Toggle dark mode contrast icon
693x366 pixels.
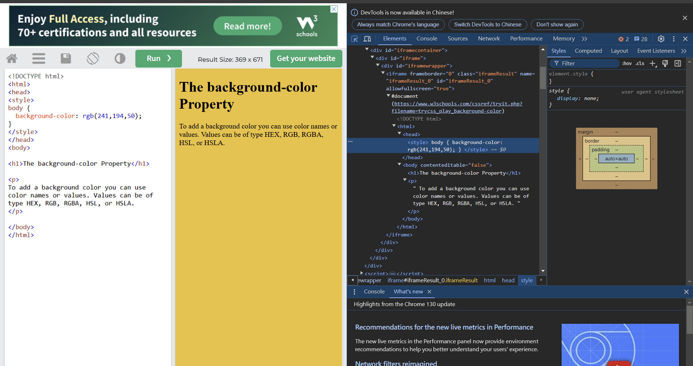120,58
